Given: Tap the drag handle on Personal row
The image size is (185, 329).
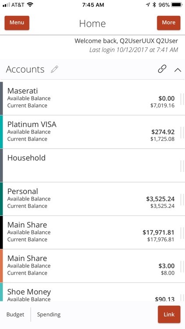Looking at the screenshot, I should tap(182, 199).
